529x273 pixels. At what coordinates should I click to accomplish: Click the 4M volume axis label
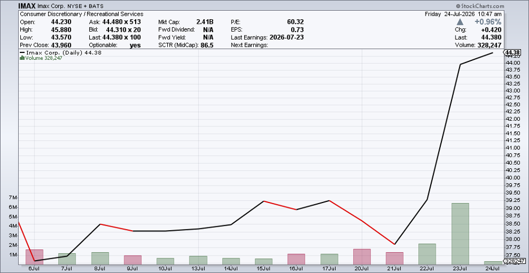(13, 226)
